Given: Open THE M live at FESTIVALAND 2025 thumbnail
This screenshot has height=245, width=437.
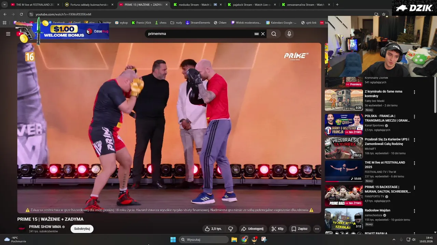Looking at the screenshot, I should [344, 171].
